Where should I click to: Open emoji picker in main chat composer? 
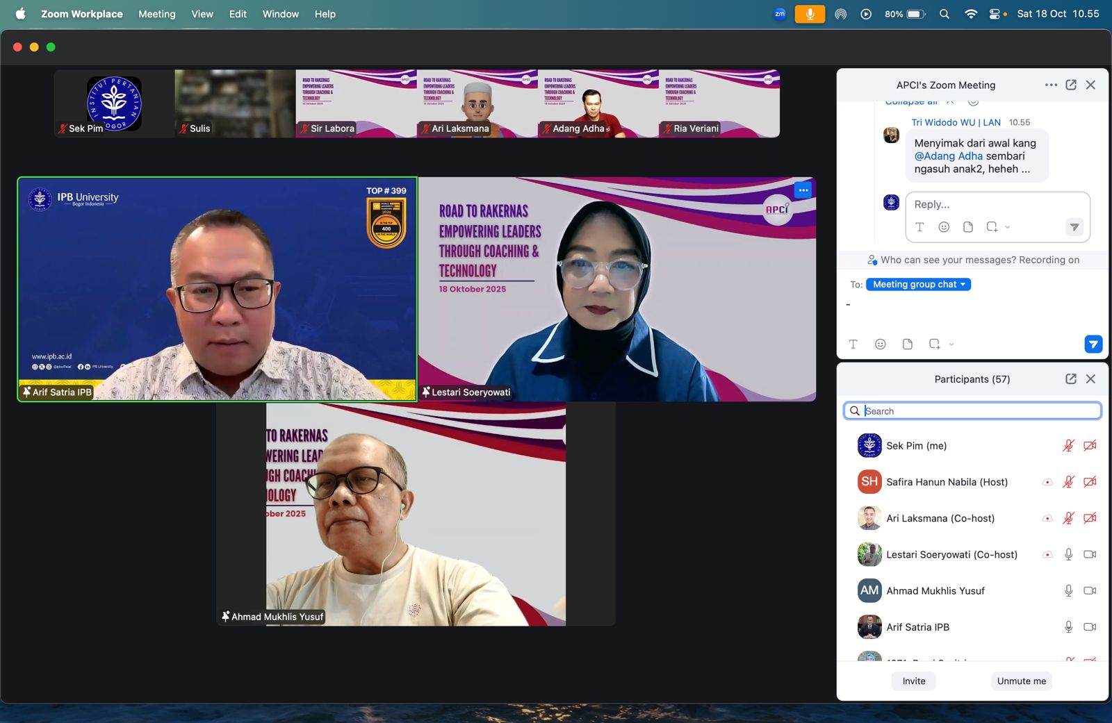tap(880, 344)
